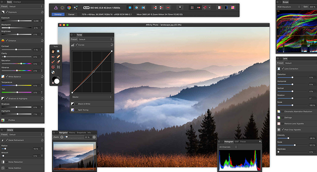Uncheck the White Balance checkbox
Image resolution: width=317 pixels, height=172 pixels.
pos(7,76)
